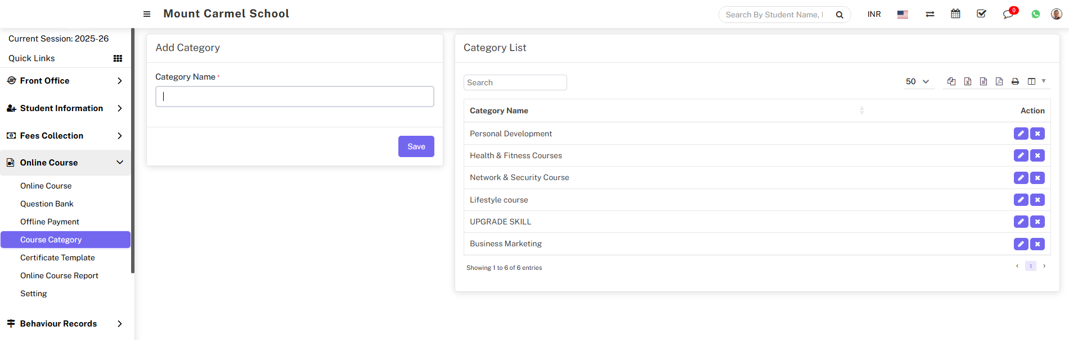Open the WhatsApp icon in header
The width and height of the screenshot is (1069, 340).
(x=1036, y=14)
